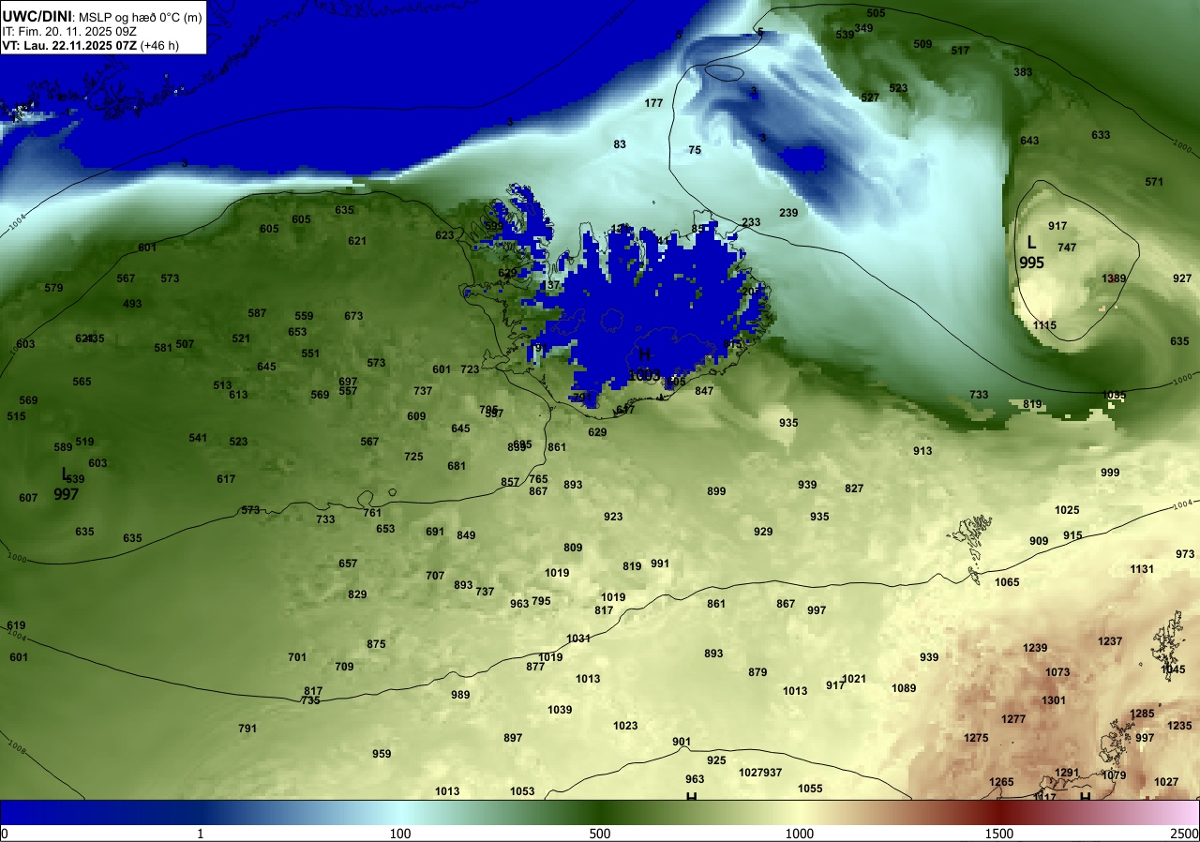The height and width of the screenshot is (842, 1200).
Task: Click the 1389 height value
Action: point(1114,278)
